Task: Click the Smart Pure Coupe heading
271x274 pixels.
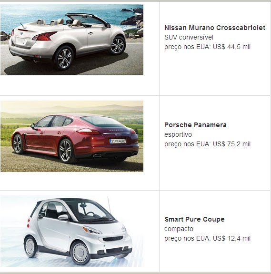Action: click(194, 219)
